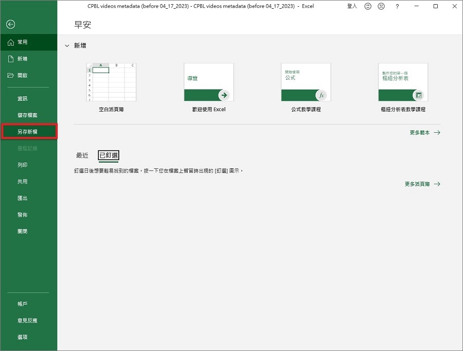Open the 樞紐分析表教學課程 template

(x=403, y=82)
